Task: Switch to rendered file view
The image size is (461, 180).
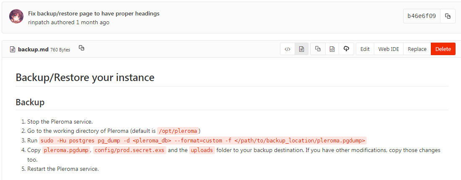Action: point(301,49)
